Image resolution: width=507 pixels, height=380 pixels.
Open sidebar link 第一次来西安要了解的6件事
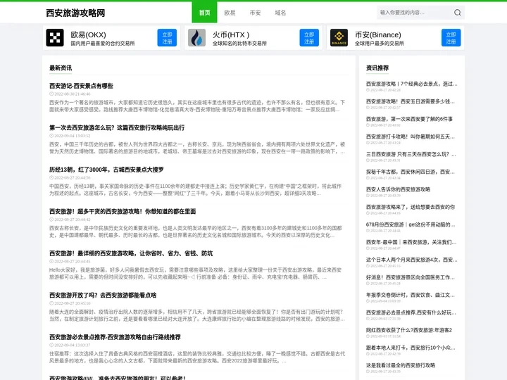[x=409, y=119]
